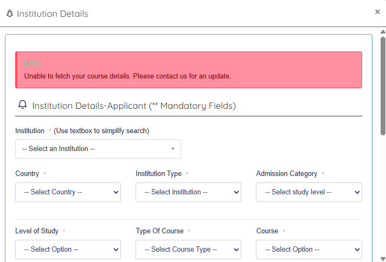The width and height of the screenshot is (386, 262).
Task: Click the vertical scrollbar thumb
Action: [x=383, y=86]
